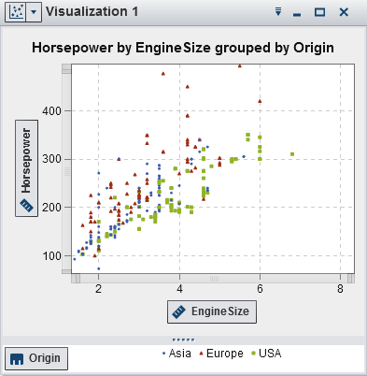Click the ruler measure icon on Horsepower
367x376 pixels.
click(x=26, y=206)
